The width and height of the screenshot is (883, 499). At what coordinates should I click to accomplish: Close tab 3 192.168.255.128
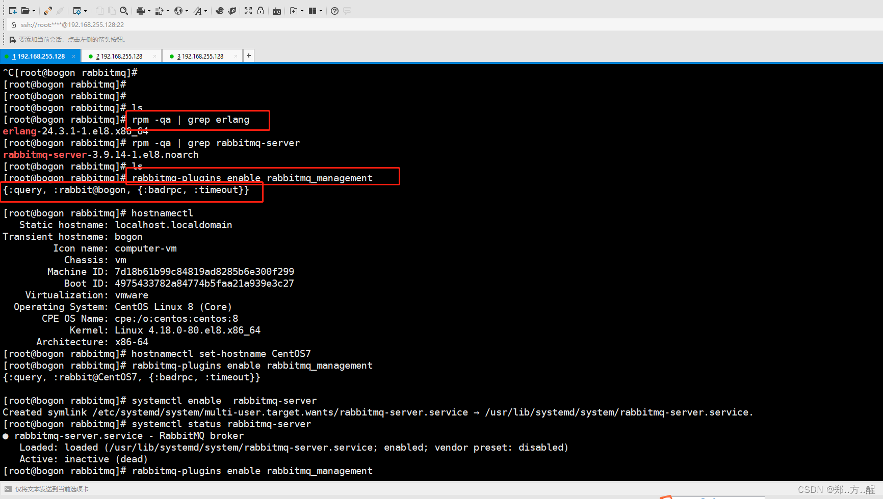coord(236,57)
